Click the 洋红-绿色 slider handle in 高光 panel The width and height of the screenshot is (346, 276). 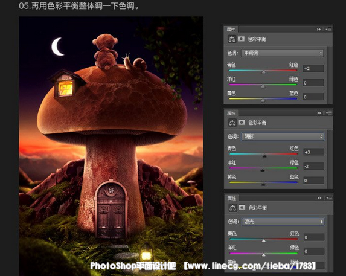(x=264, y=255)
